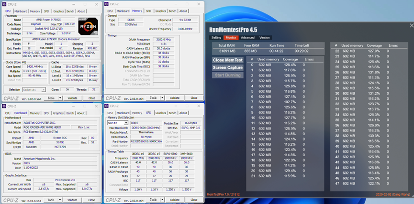
Task: Click Tools button in the Mainboard window
Action: [x=51, y=200]
